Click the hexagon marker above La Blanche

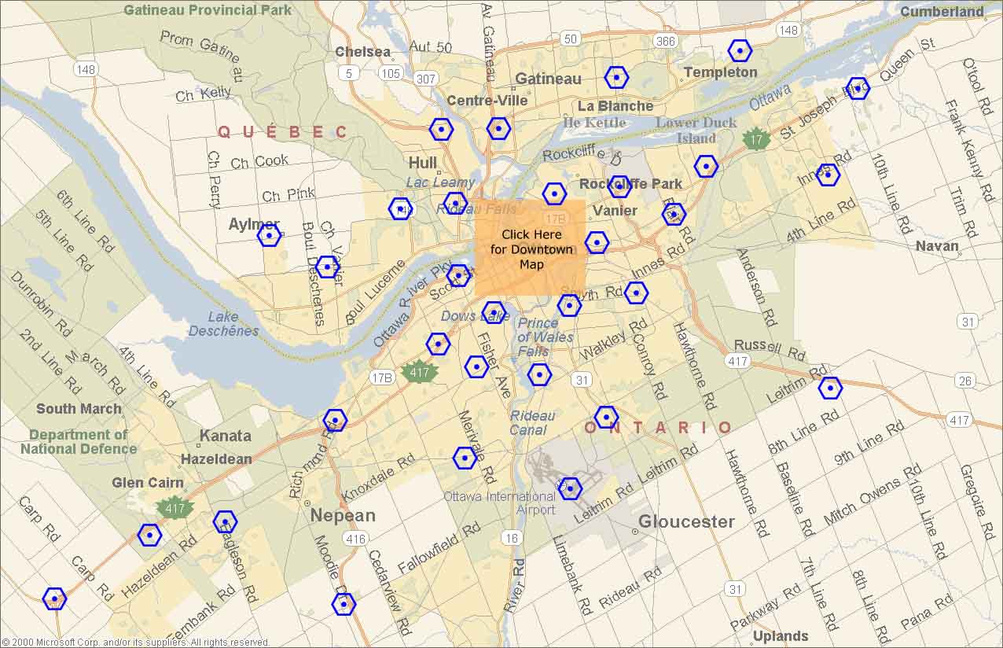pos(616,77)
